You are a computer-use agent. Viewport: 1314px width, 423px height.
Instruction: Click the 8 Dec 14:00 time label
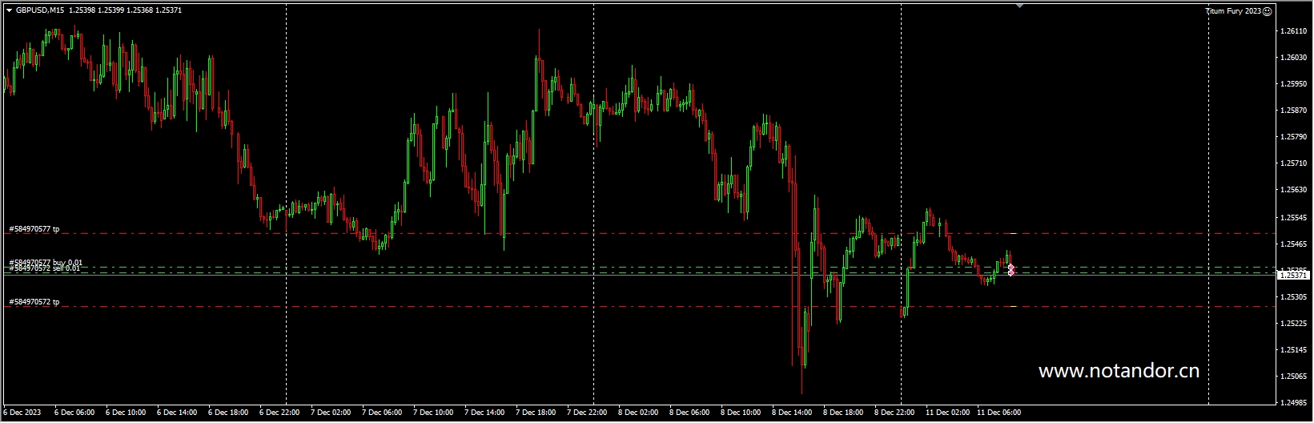click(x=792, y=413)
